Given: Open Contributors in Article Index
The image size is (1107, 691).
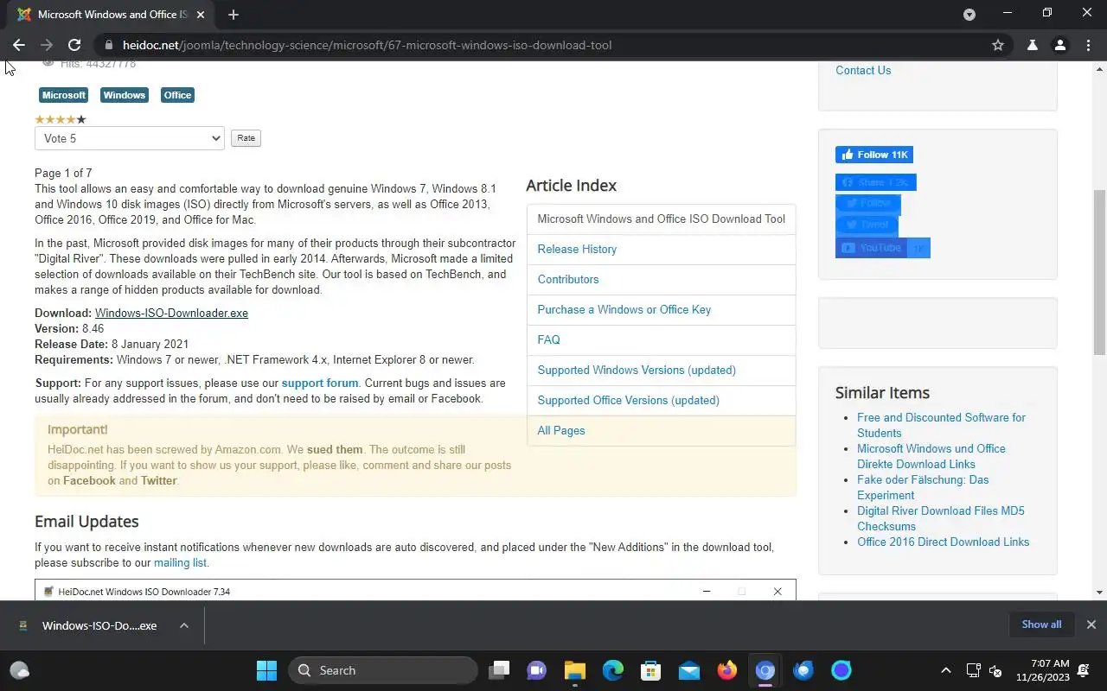Looking at the screenshot, I should pyautogui.click(x=568, y=280).
